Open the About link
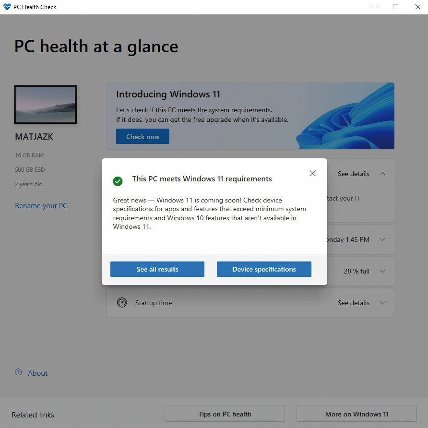Image resolution: width=428 pixels, height=428 pixels. point(38,373)
